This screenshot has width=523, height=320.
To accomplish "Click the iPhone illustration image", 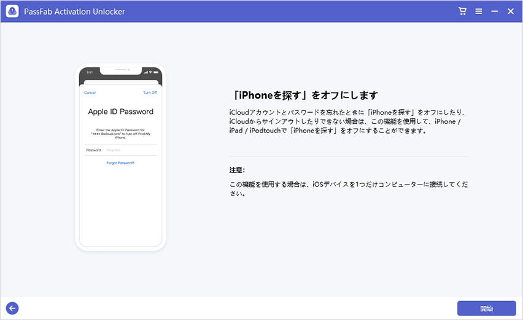I will (x=121, y=157).
